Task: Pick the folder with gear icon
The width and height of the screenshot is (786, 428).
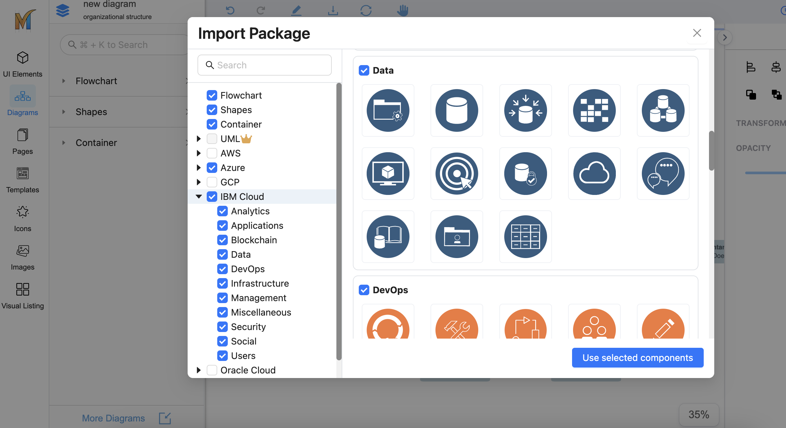Action: (x=388, y=110)
